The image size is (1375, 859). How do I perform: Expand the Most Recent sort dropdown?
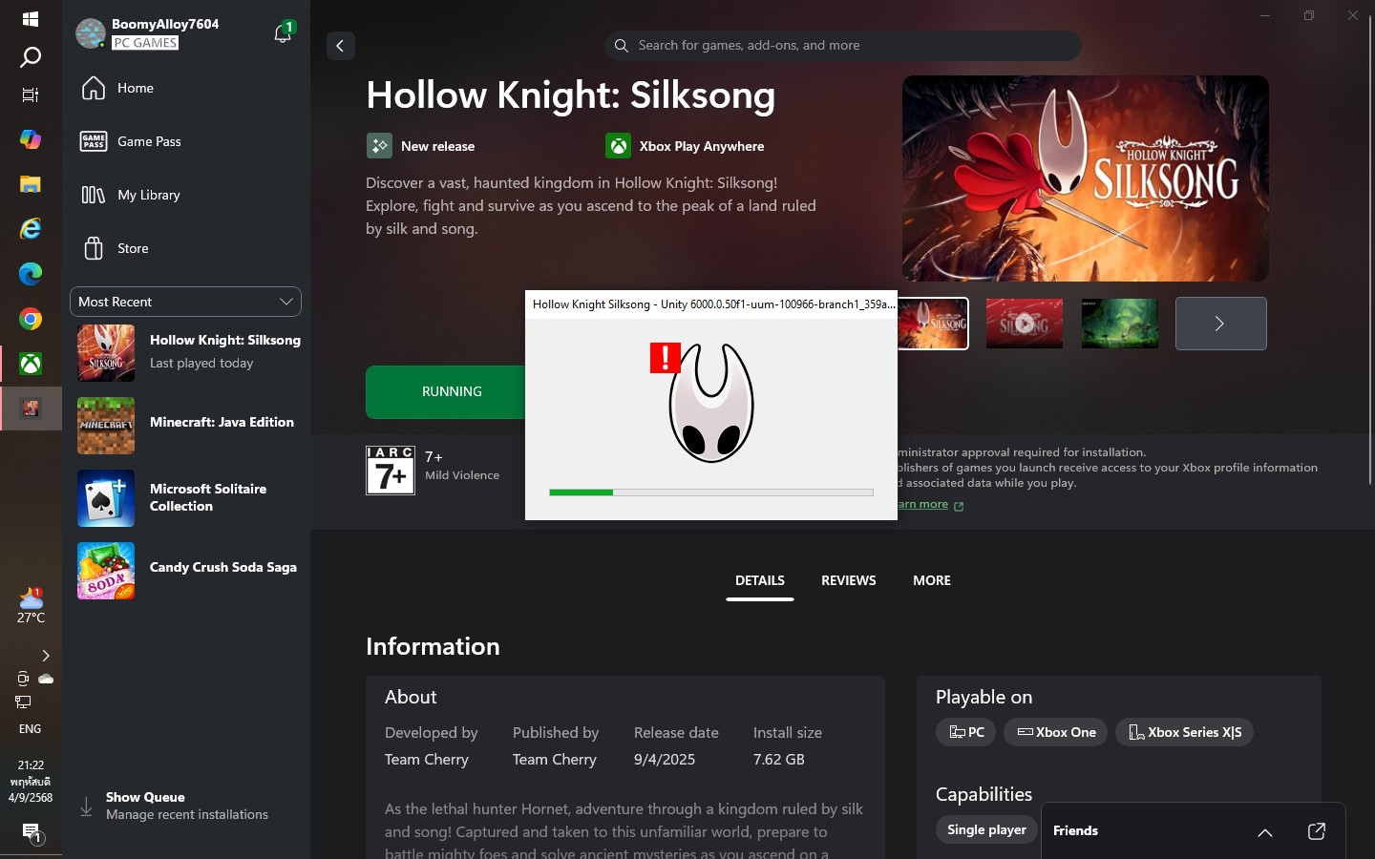coord(186,302)
